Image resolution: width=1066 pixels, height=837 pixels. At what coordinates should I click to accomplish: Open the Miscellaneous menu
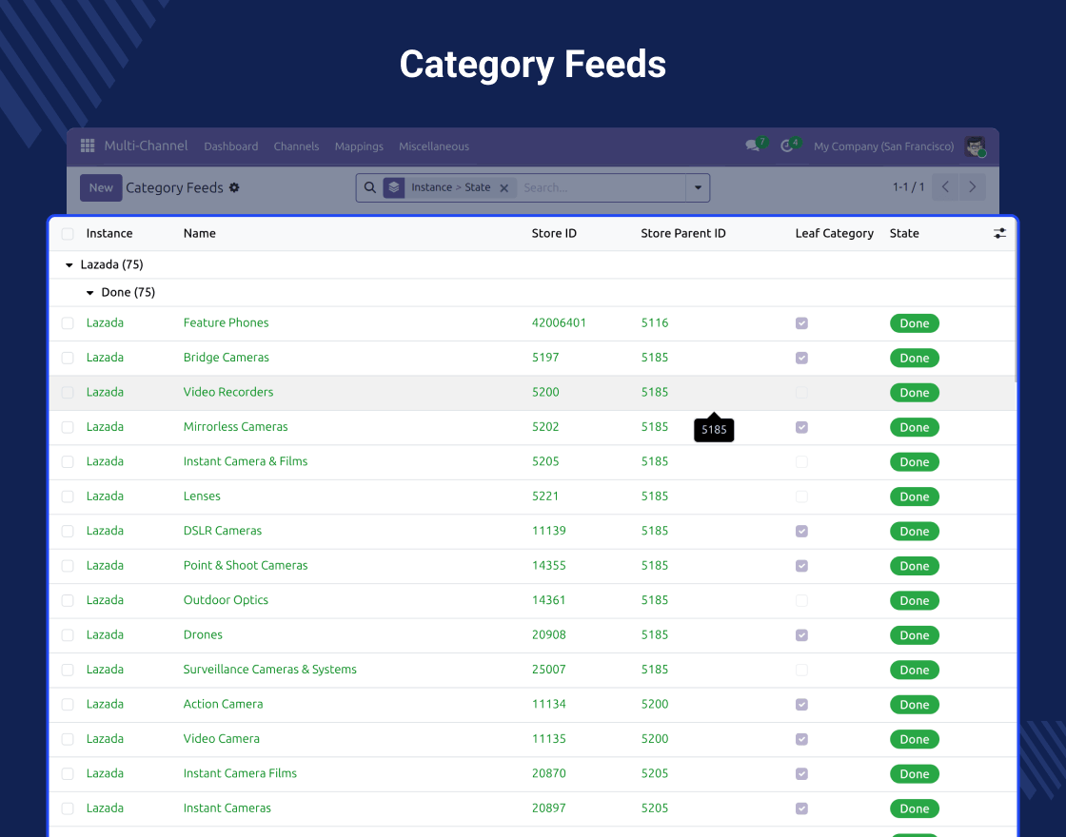(434, 146)
